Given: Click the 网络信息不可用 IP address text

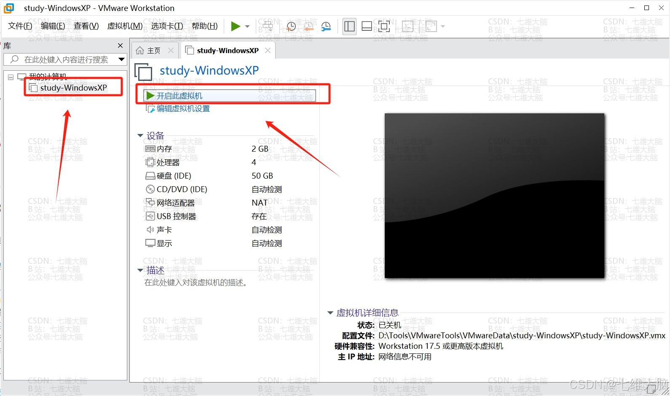Looking at the screenshot, I should (x=405, y=357).
